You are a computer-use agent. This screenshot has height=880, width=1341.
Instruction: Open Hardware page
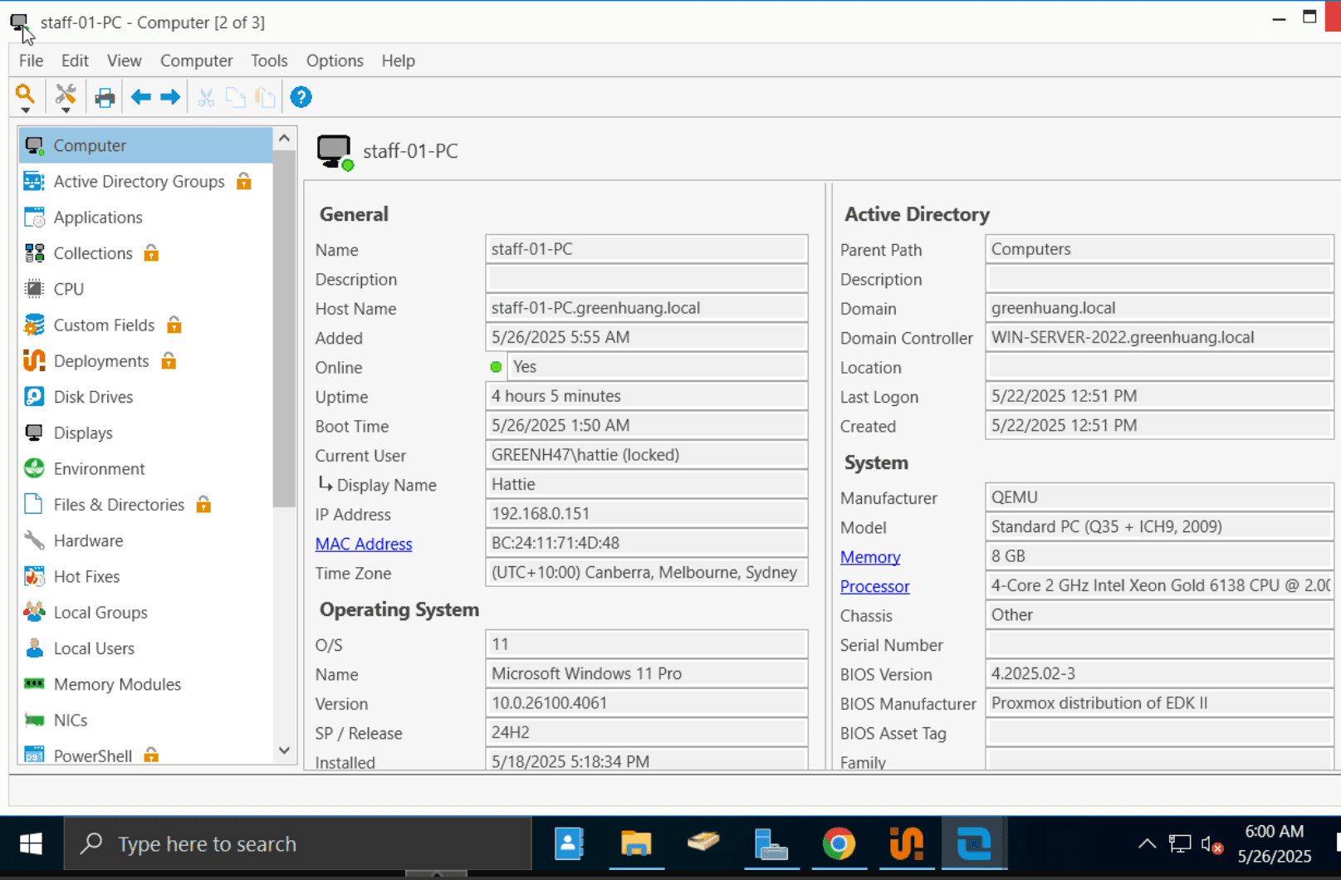tap(88, 540)
